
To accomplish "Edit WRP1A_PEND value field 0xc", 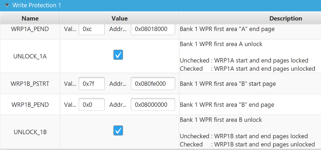I will [92, 29].
